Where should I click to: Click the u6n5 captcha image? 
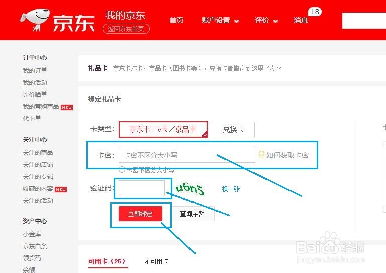(190, 188)
